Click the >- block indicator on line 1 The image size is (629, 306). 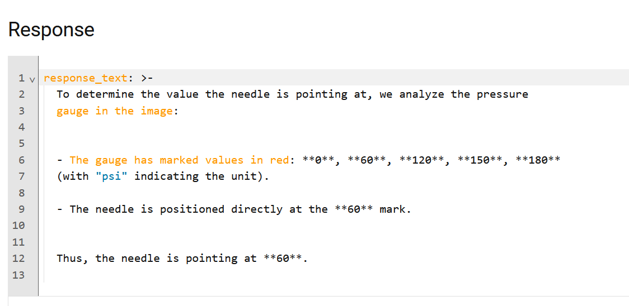coord(147,78)
